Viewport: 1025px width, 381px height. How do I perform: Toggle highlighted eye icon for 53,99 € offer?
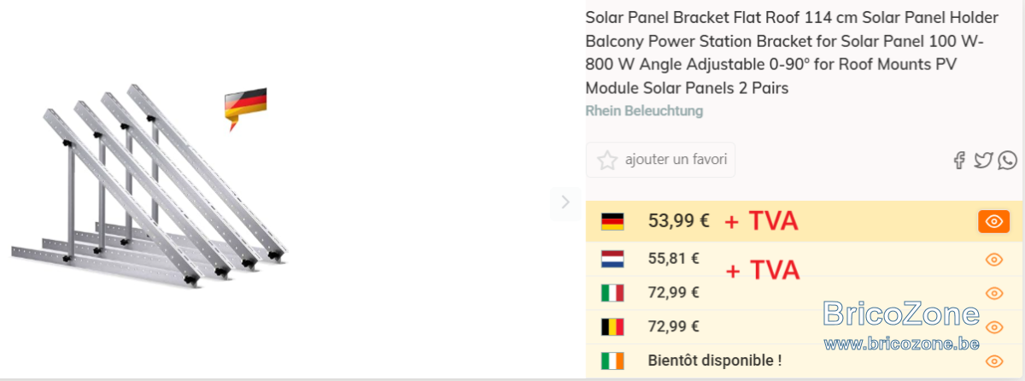coord(993,222)
